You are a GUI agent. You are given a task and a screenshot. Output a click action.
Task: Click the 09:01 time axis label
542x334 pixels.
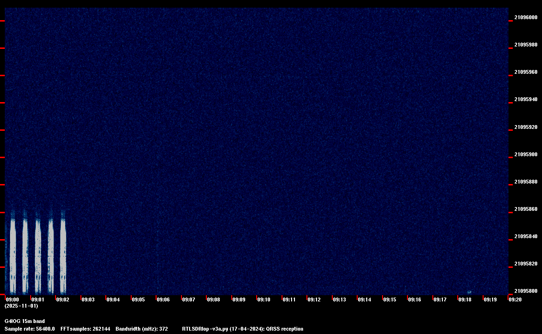[38, 299]
